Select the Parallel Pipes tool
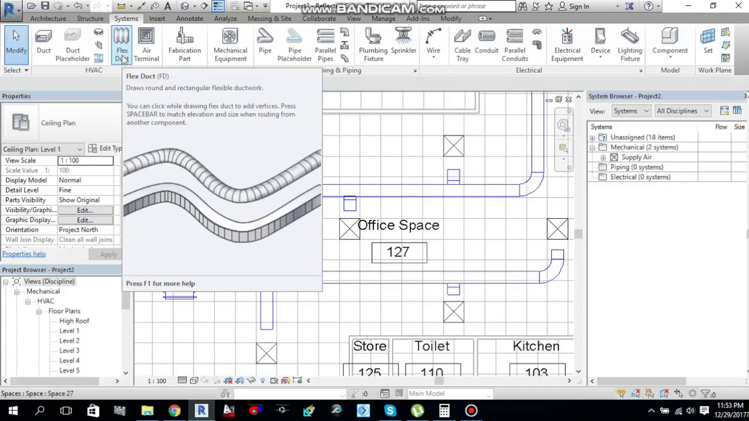Image resolution: width=749 pixels, height=421 pixels. [x=325, y=46]
